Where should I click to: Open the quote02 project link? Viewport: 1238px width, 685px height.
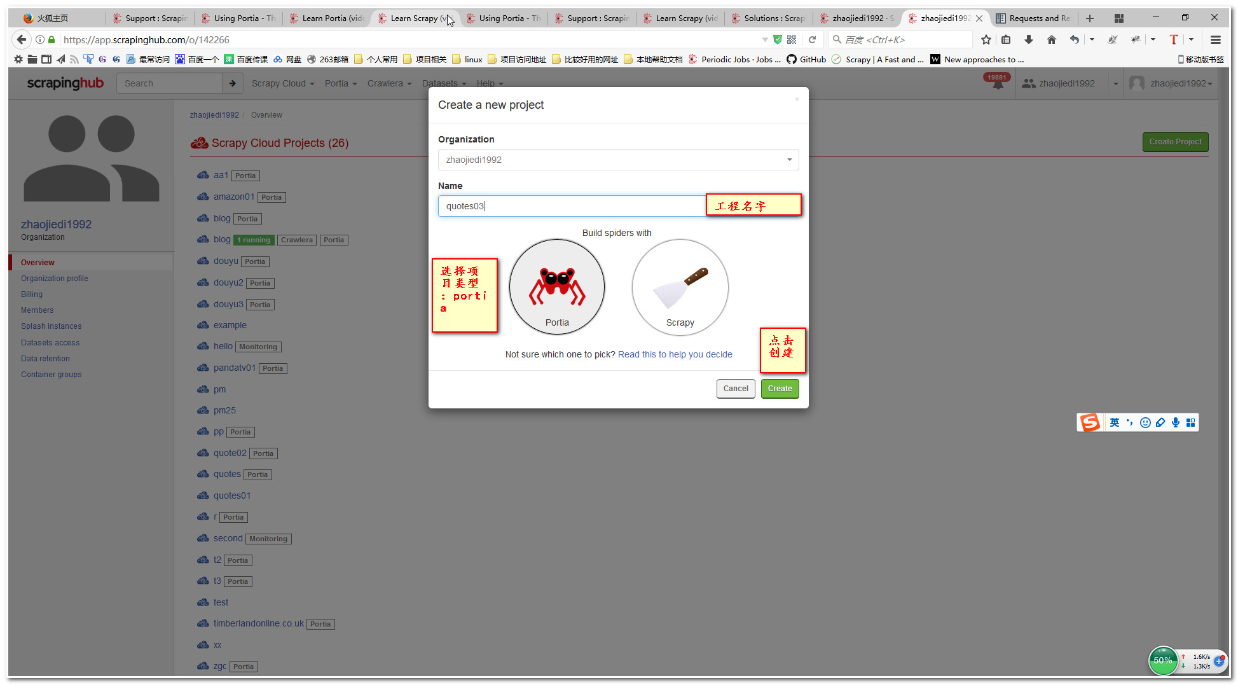(230, 453)
